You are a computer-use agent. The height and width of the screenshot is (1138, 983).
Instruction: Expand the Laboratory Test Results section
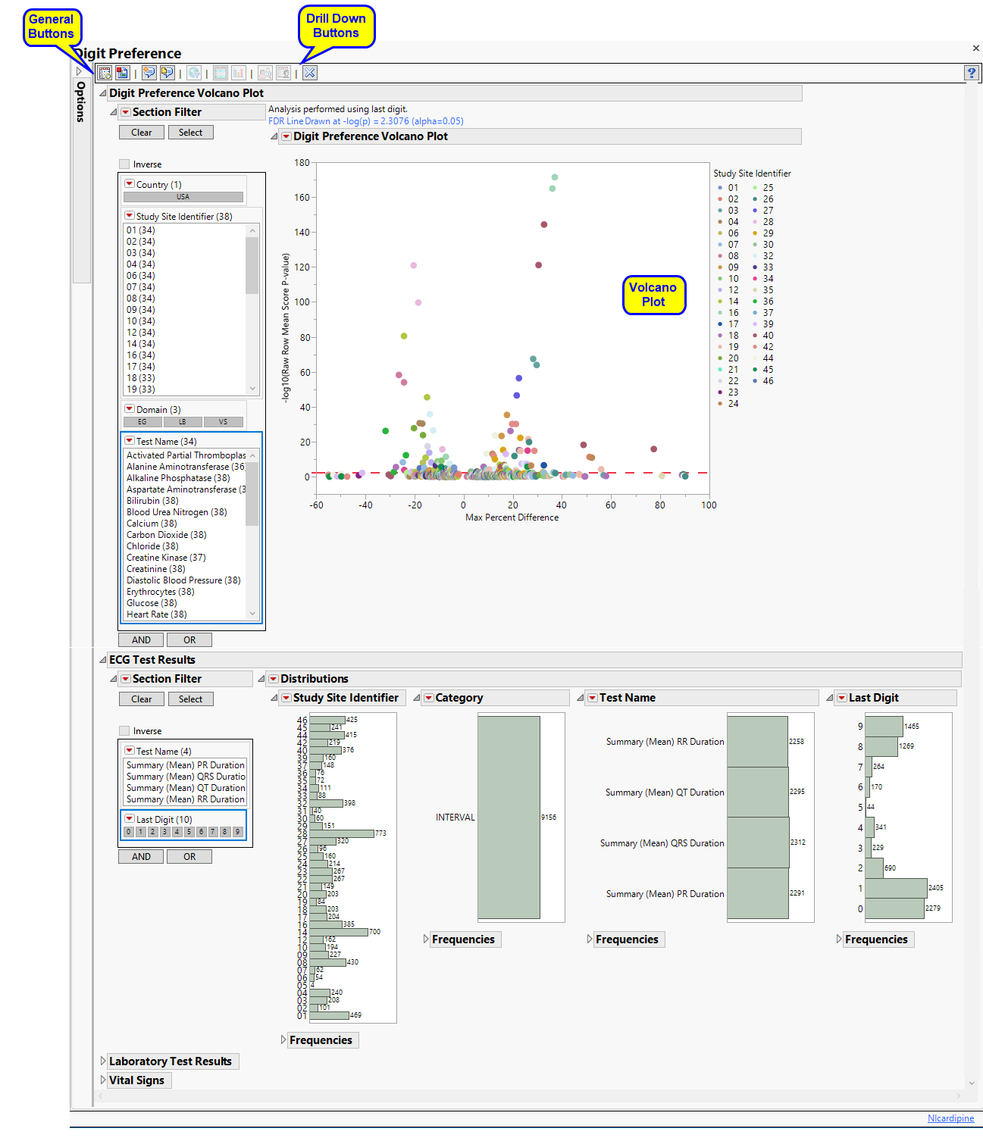pos(104,1061)
